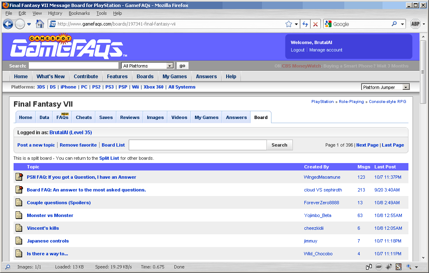429x273 pixels.
Task: Reload the page using the refresh icon
Action: 305,24
